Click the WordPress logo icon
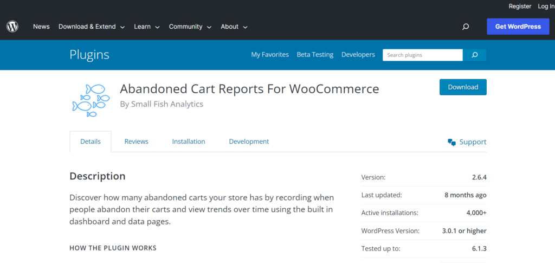 tap(12, 27)
